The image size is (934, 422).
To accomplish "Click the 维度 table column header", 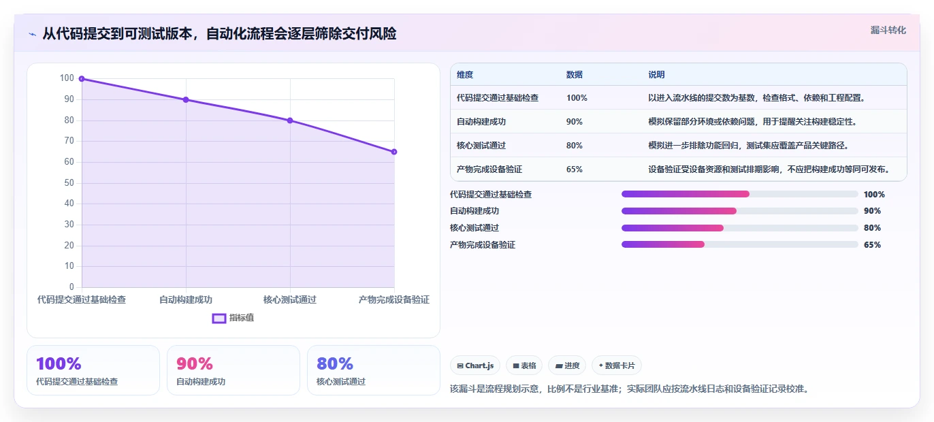I will click(465, 75).
